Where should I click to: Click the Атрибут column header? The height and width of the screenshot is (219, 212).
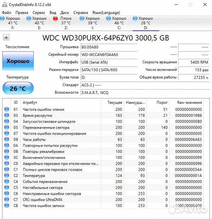pos(61,103)
